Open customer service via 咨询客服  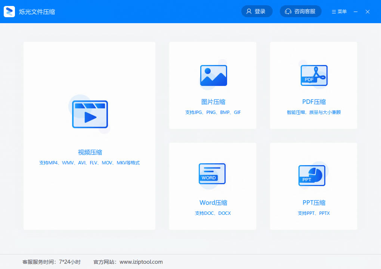(301, 11)
